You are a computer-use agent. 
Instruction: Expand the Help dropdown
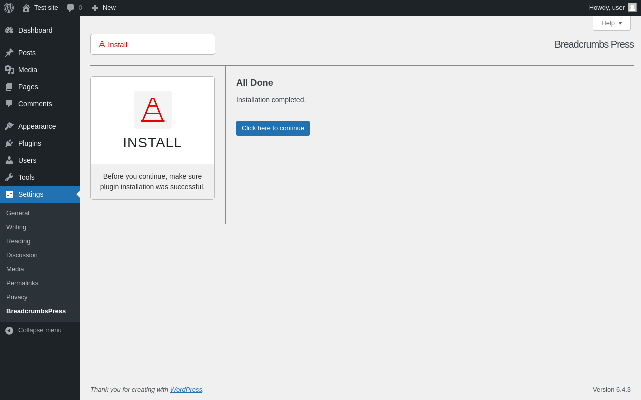(612, 23)
